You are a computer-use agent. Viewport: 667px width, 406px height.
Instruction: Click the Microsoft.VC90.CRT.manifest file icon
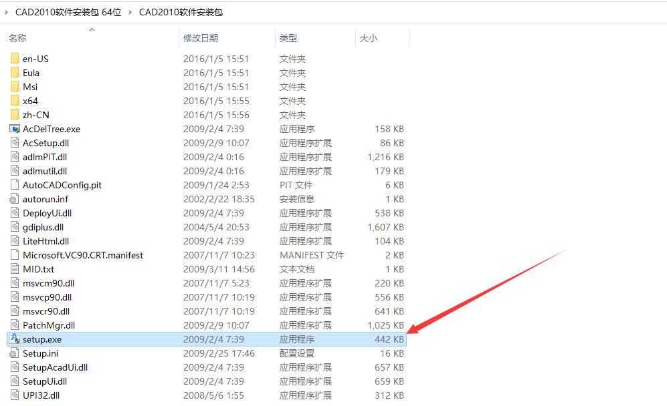coord(15,255)
